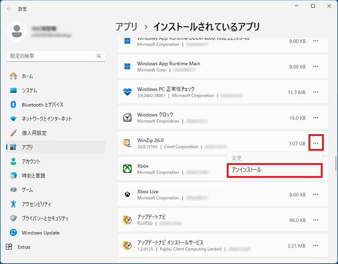Click the 時刻と言語 globe icon

14,175
